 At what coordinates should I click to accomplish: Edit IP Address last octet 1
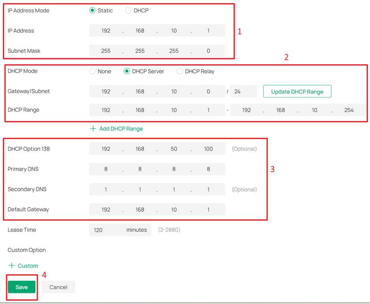208,31
